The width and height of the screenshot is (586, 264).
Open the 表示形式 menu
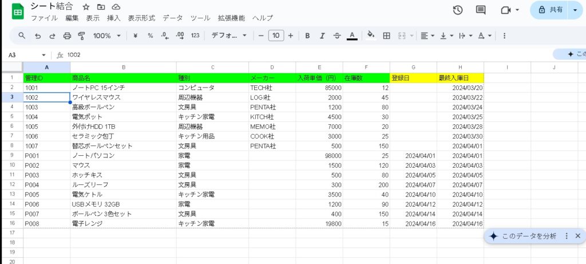click(x=141, y=18)
